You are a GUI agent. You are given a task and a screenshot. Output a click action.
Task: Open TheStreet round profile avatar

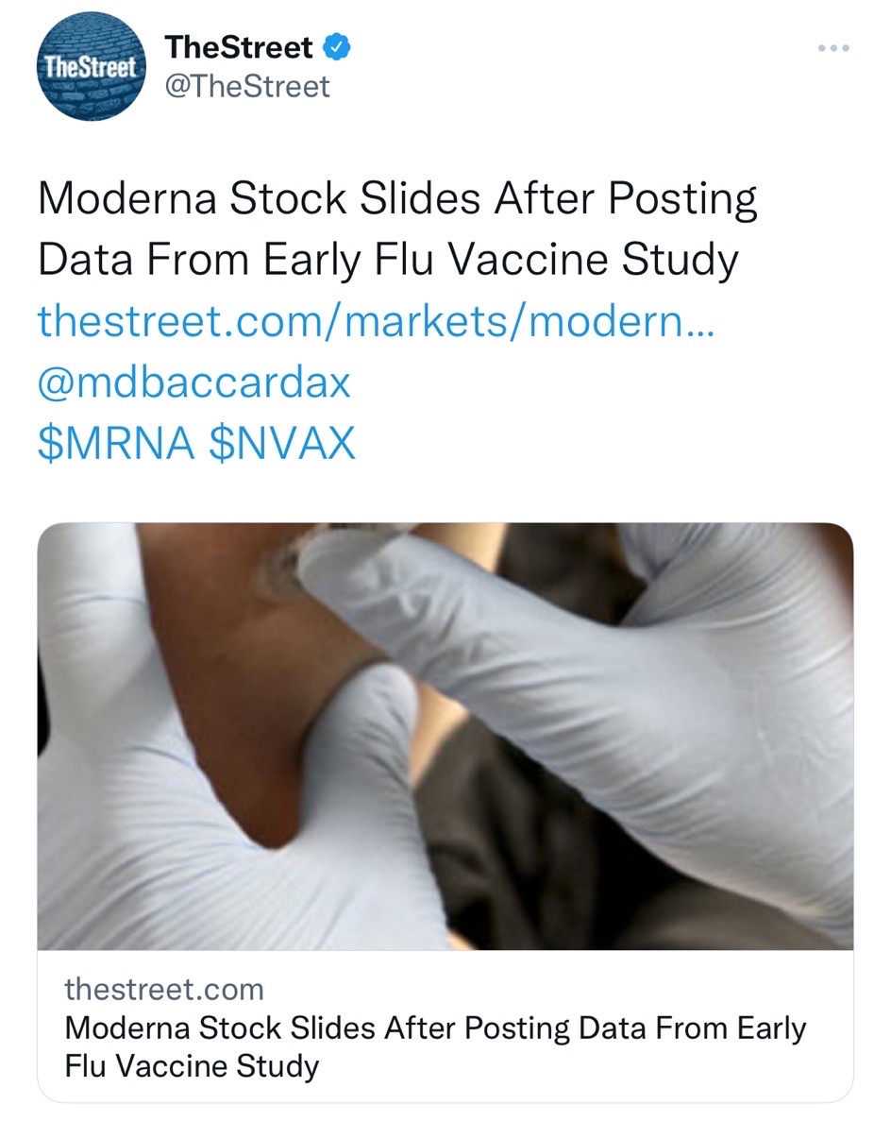coord(92,66)
